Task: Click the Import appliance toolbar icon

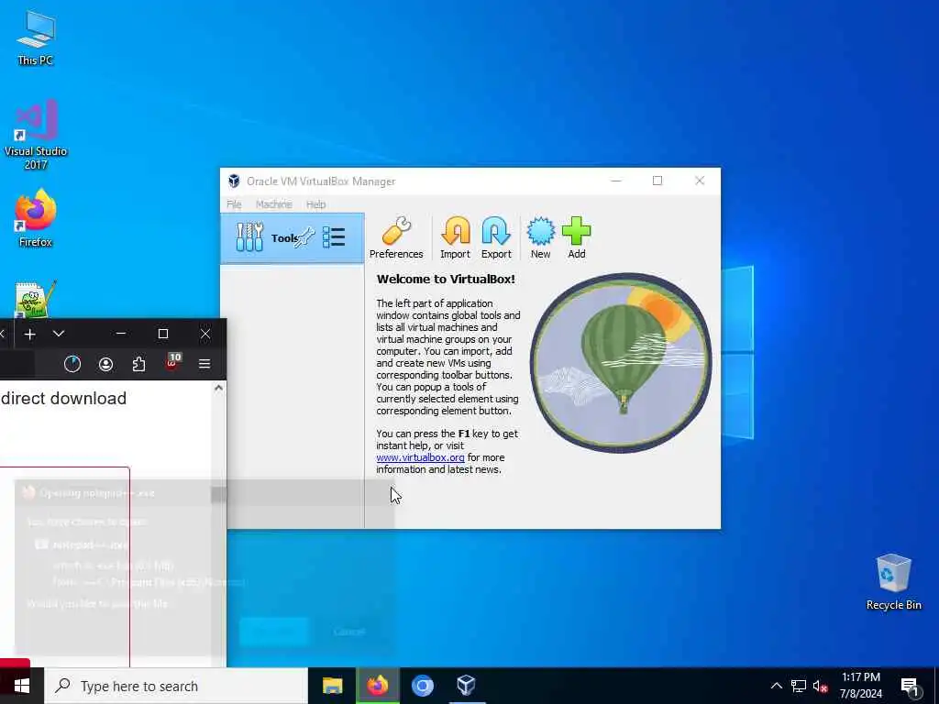Action: pyautogui.click(x=455, y=238)
